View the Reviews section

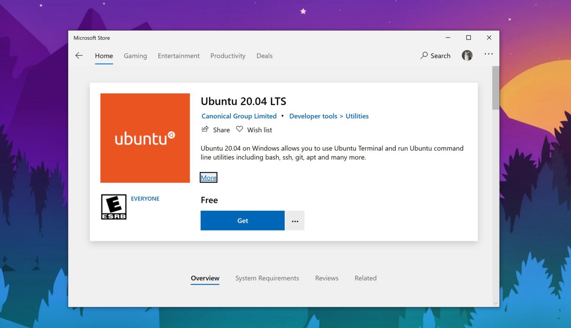pos(326,278)
